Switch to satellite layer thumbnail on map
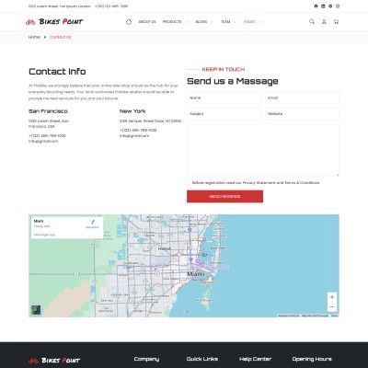Image resolution: width=368 pixels, height=368 pixels. (x=36, y=310)
